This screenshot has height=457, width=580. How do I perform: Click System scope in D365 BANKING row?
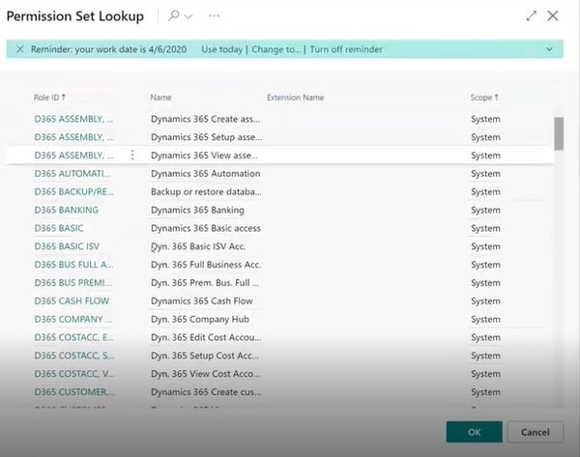coord(485,210)
